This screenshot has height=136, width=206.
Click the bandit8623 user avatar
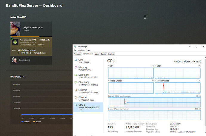coord(14,60)
